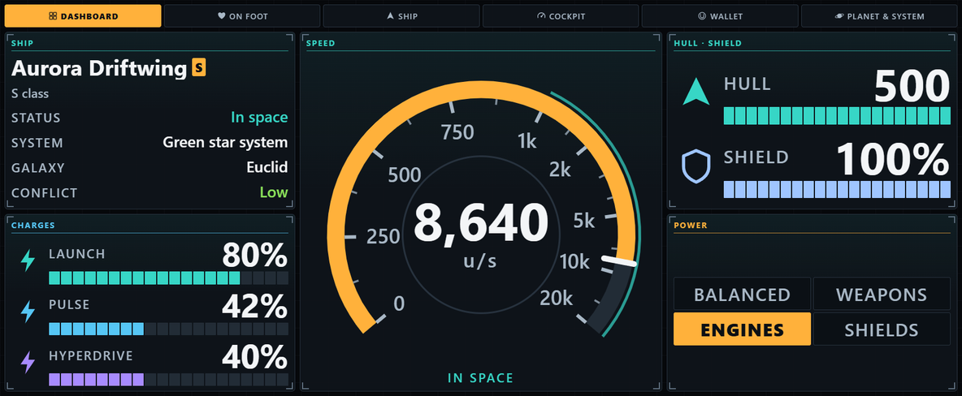Click the speedometer white needle marker
This screenshot has width=962, height=396.
pyautogui.click(x=619, y=262)
